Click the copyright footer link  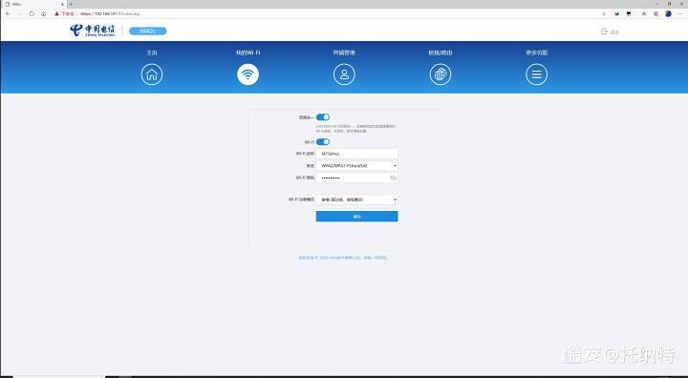[x=343, y=258]
